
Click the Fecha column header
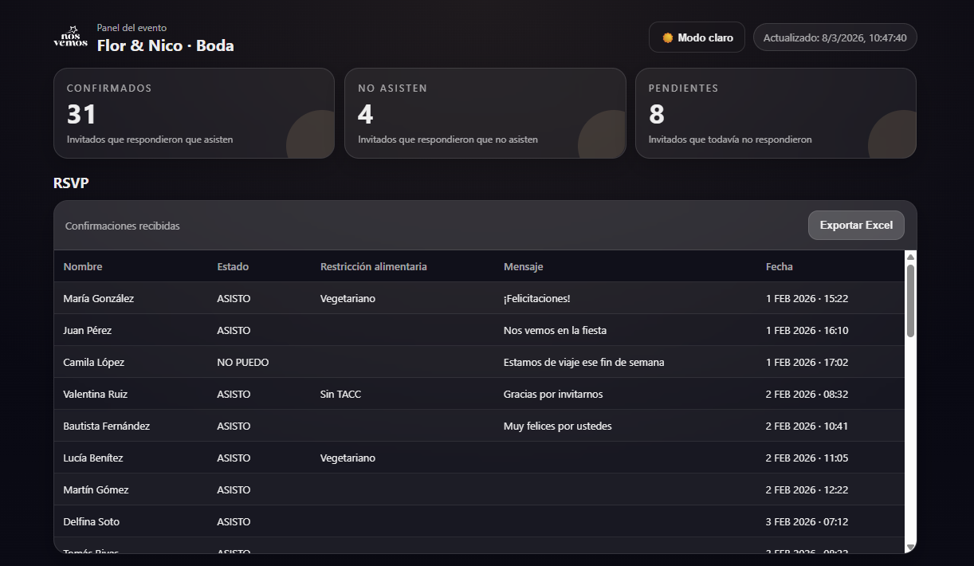point(779,266)
